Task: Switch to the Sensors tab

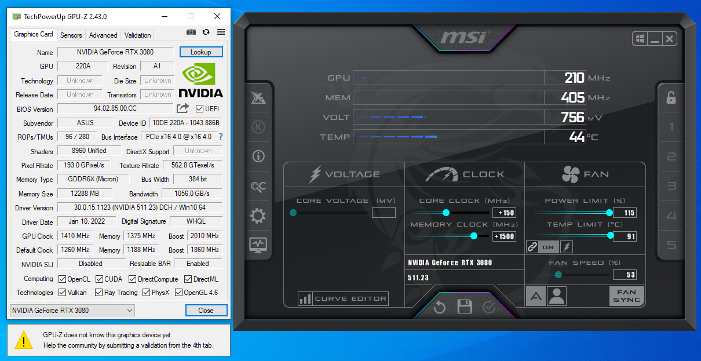Action: (x=71, y=35)
